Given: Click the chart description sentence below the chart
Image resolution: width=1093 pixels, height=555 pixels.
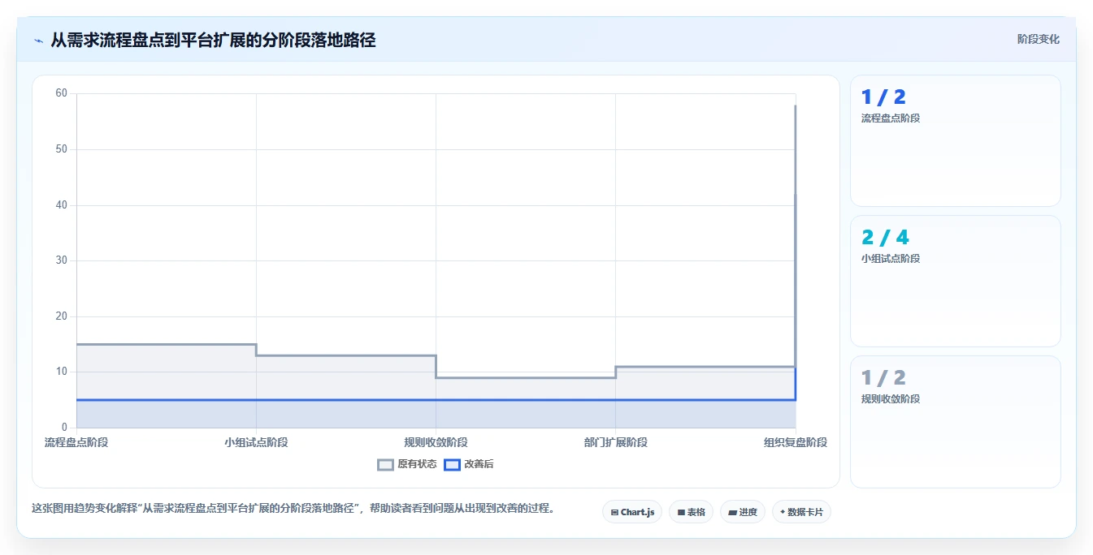Looking at the screenshot, I should click(293, 509).
